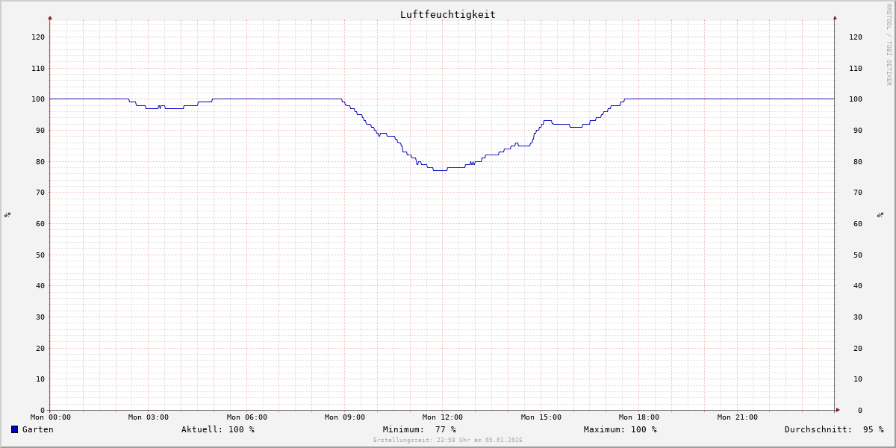
Task: Select the Mon 09:00 time label
Action: click(x=345, y=417)
